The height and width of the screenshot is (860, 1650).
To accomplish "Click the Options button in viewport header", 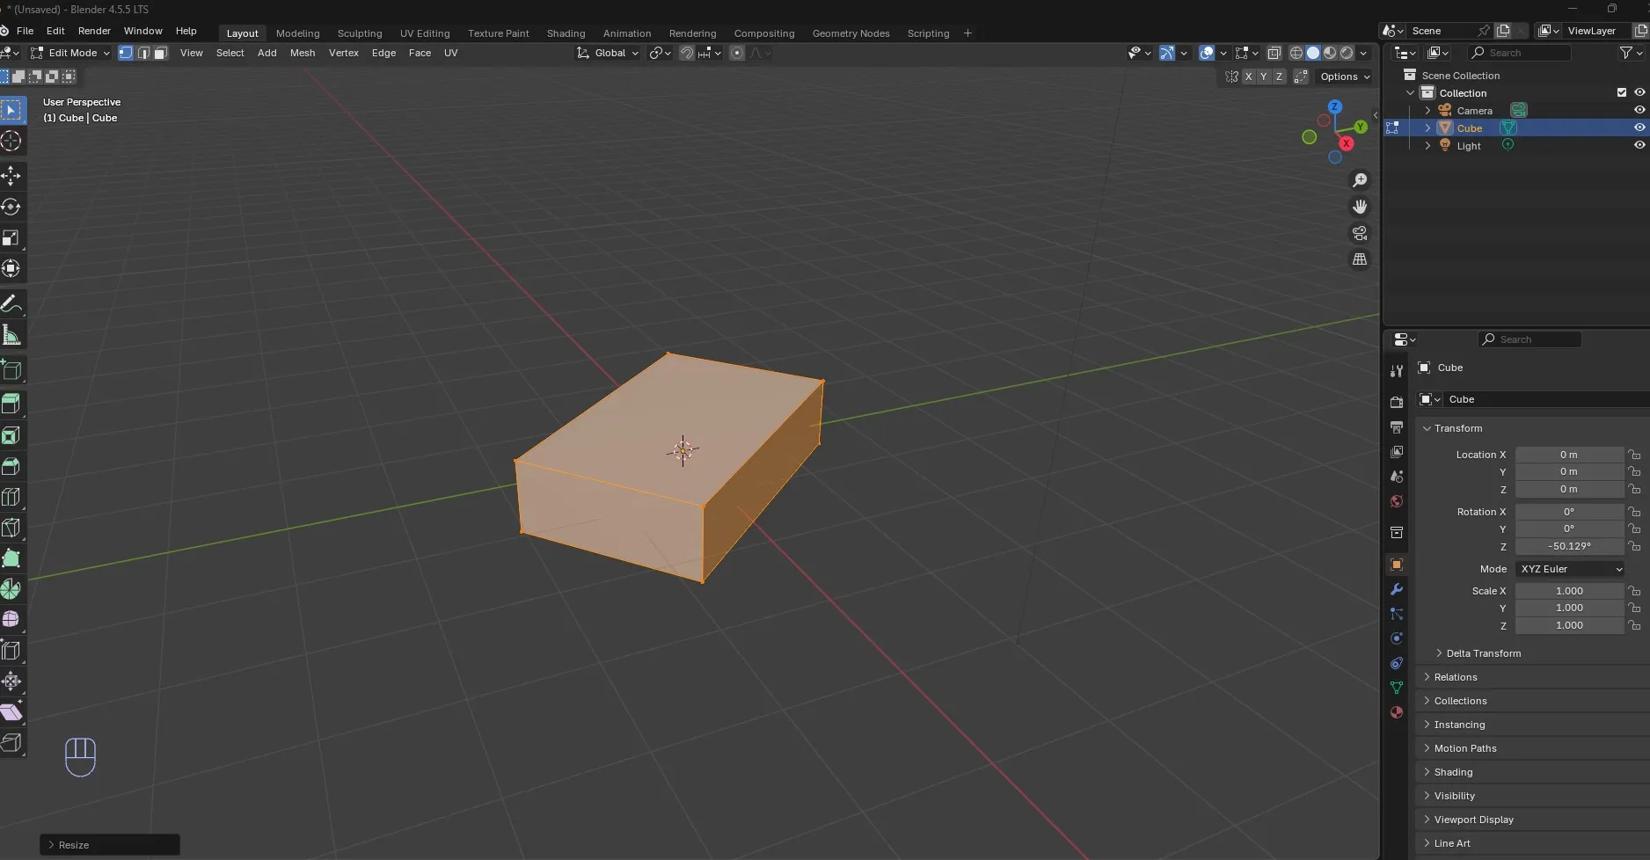I will [x=1345, y=77].
